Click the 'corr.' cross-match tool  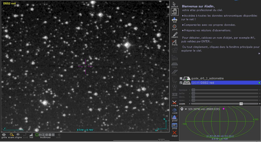pyautogui.click(x=174, y=73)
